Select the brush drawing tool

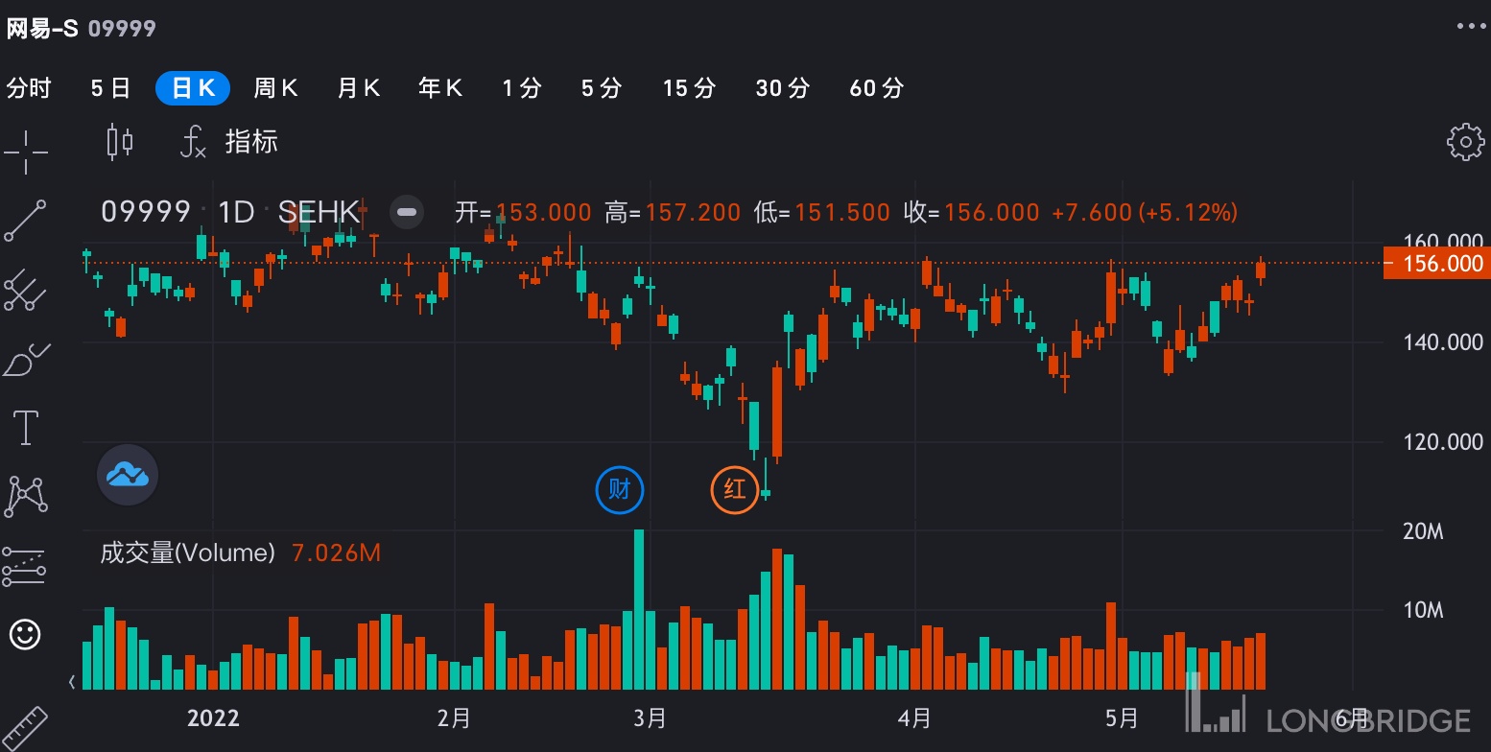(x=26, y=359)
